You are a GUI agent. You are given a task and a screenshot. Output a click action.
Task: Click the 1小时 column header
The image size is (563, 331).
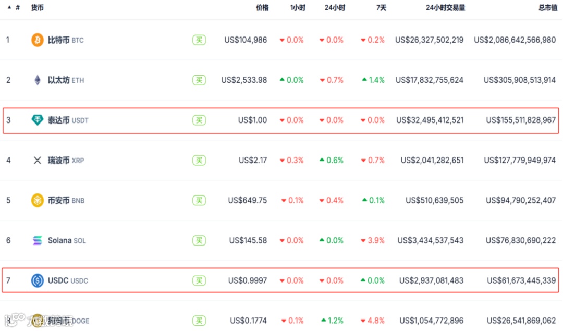pyautogui.click(x=298, y=8)
